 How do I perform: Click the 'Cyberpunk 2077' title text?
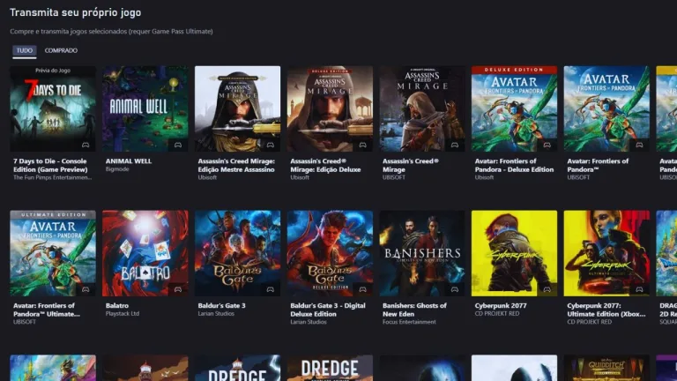point(501,305)
